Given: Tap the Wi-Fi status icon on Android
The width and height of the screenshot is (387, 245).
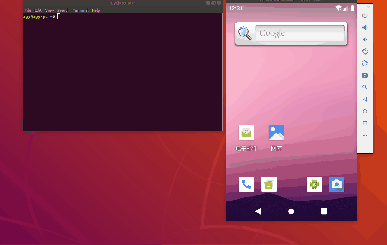Looking at the screenshot, I should [x=339, y=8].
